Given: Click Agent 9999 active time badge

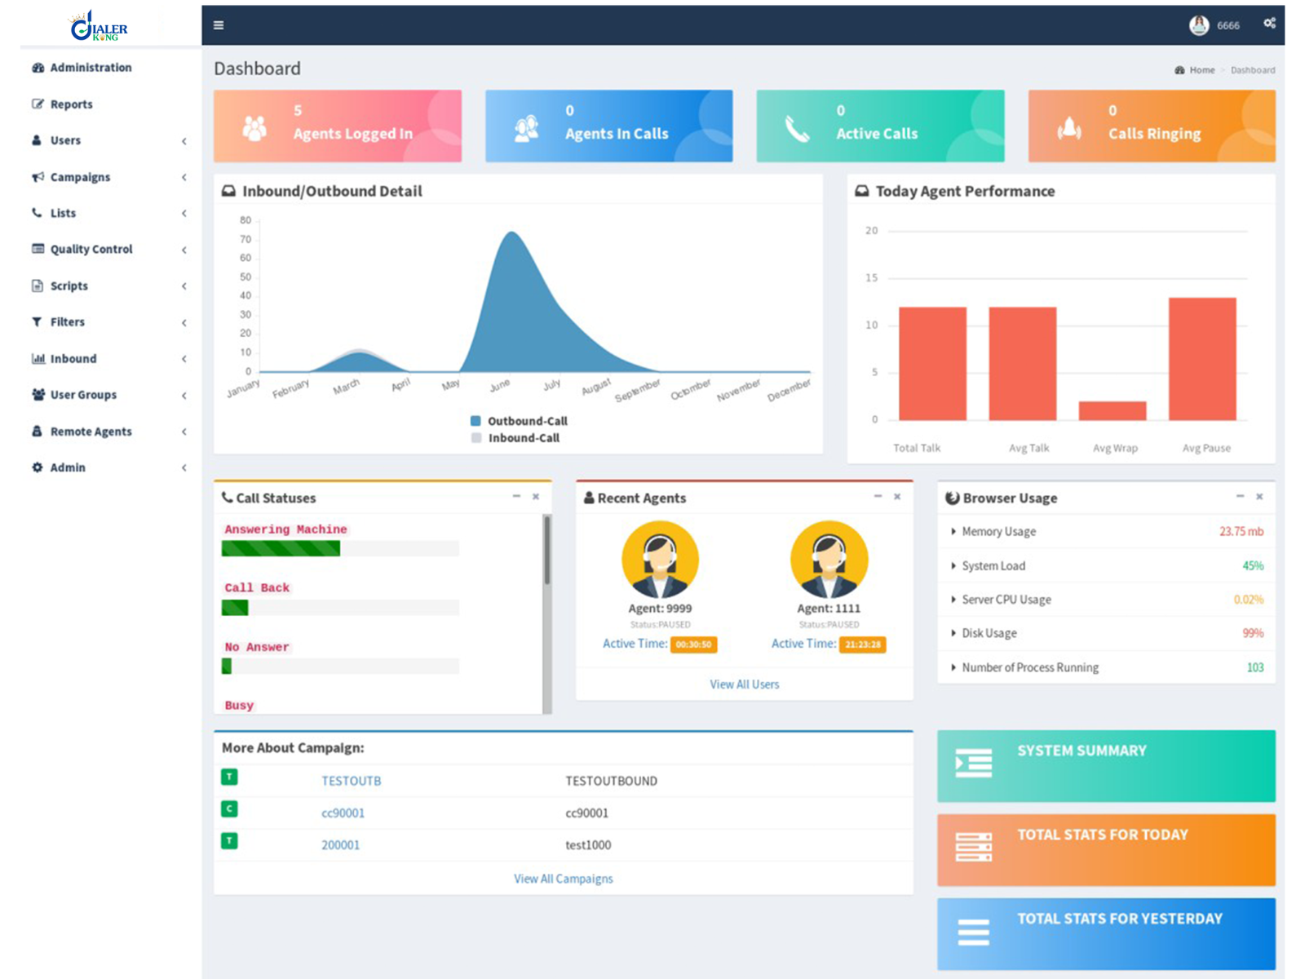Looking at the screenshot, I should tap(692, 644).
